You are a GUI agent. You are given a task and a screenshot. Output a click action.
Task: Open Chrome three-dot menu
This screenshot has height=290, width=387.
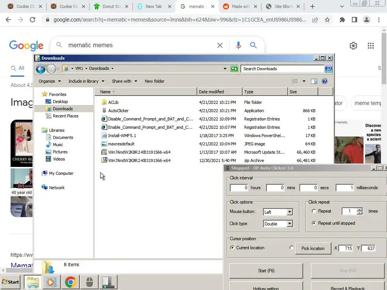(379, 20)
